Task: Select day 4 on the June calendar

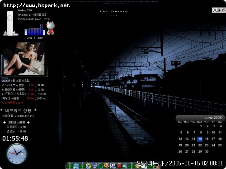Action: (221, 126)
